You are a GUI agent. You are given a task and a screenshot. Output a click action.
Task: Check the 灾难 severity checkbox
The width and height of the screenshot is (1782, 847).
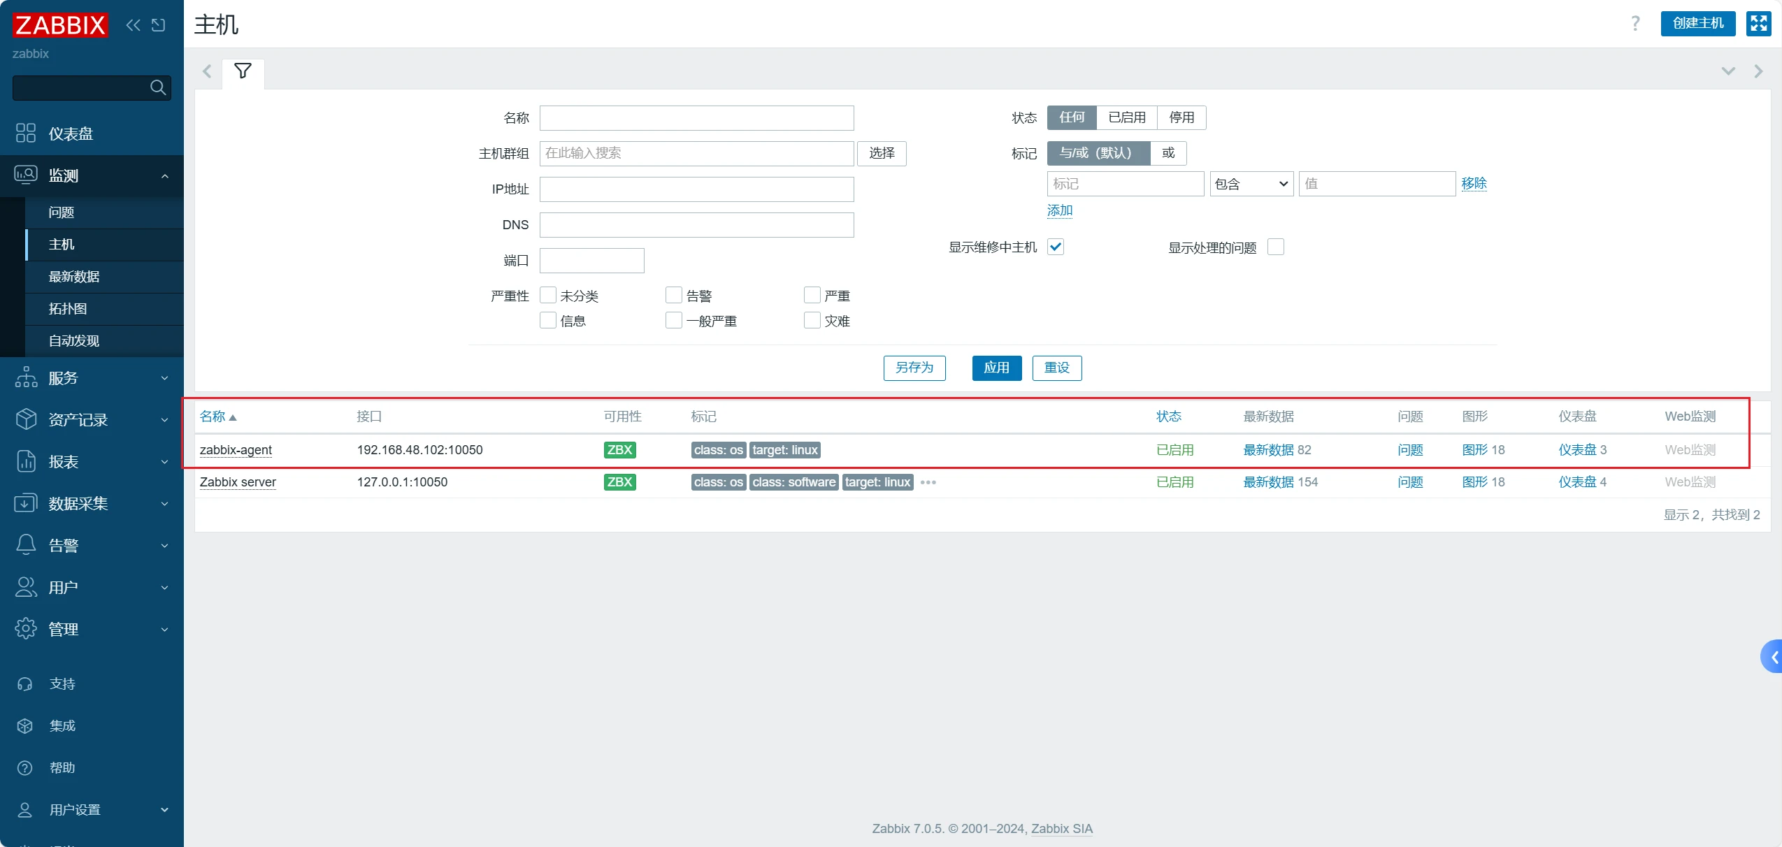pos(812,321)
